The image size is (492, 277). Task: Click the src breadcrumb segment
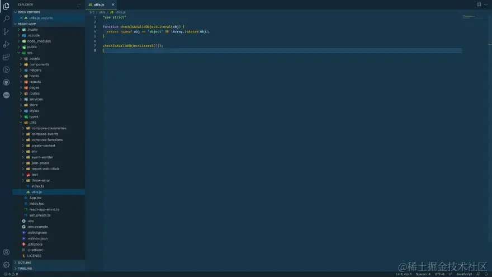[x=92, y=12]
